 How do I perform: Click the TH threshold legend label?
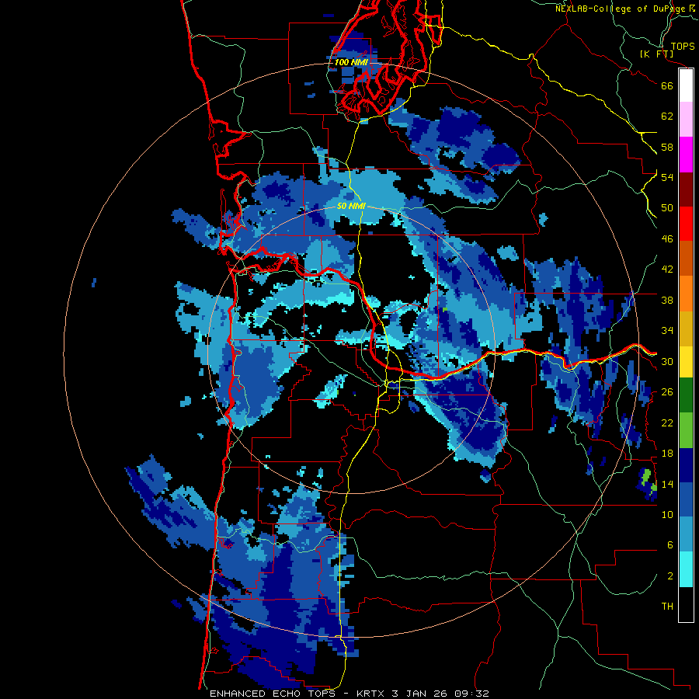(x=667, y=607)
